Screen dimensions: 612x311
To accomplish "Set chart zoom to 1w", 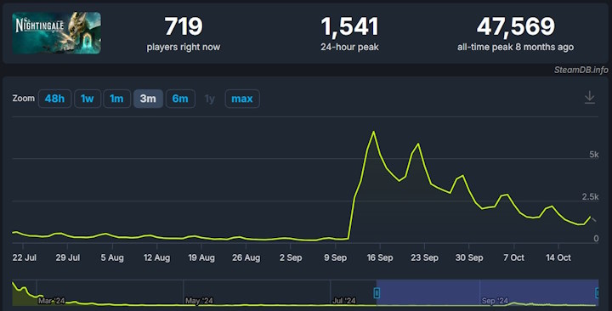I will pyautogui.click(x=88, y=99).
